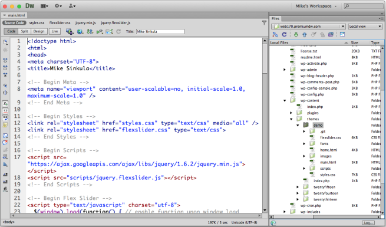This screenshot has height=227, width=386.
Task: Open the Site management menu icon
Action: point(72,6)
